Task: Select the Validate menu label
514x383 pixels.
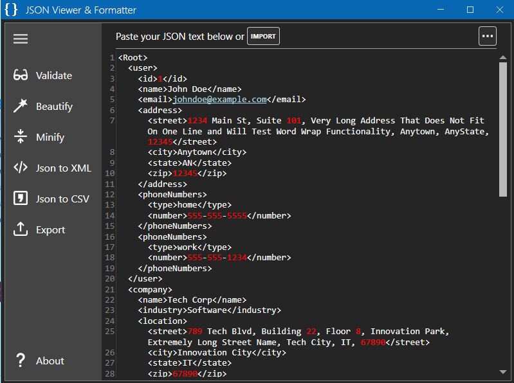Action: 54,75
